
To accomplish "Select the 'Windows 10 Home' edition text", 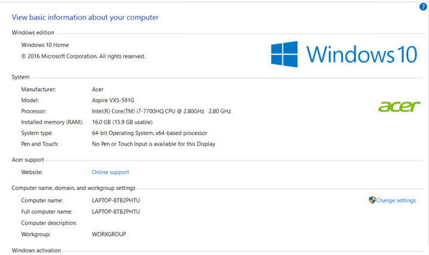I will (x=46, y=45).
